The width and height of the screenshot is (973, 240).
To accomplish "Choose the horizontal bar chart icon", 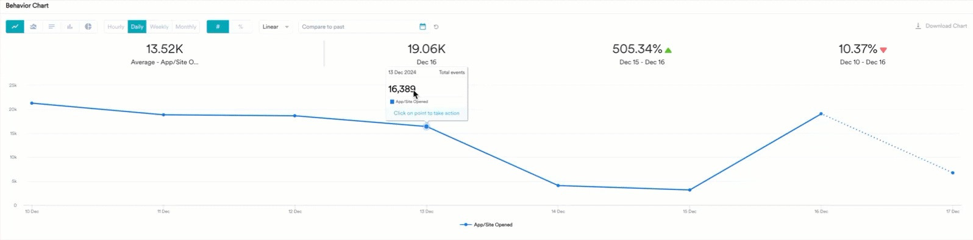I will click(x=52, y=27).
